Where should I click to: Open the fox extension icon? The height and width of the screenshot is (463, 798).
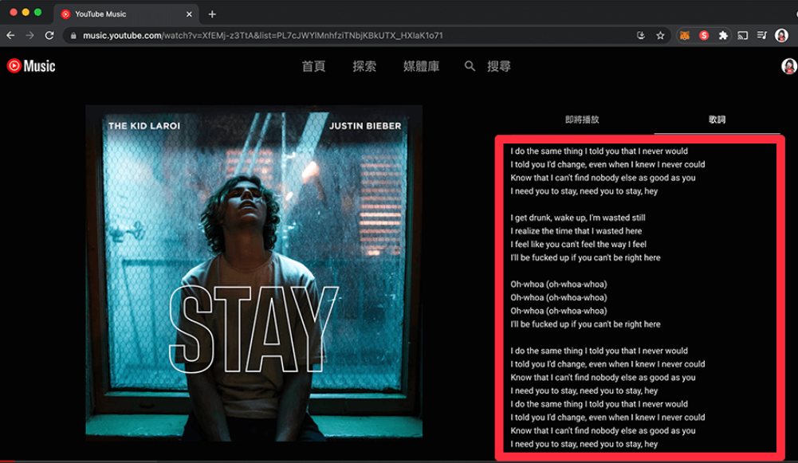click(685, 35)
